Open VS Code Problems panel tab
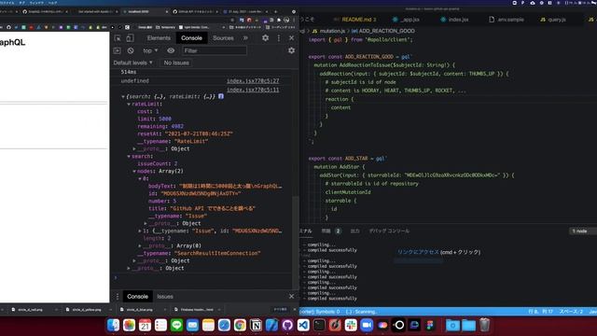 click(x=331, y=231)
